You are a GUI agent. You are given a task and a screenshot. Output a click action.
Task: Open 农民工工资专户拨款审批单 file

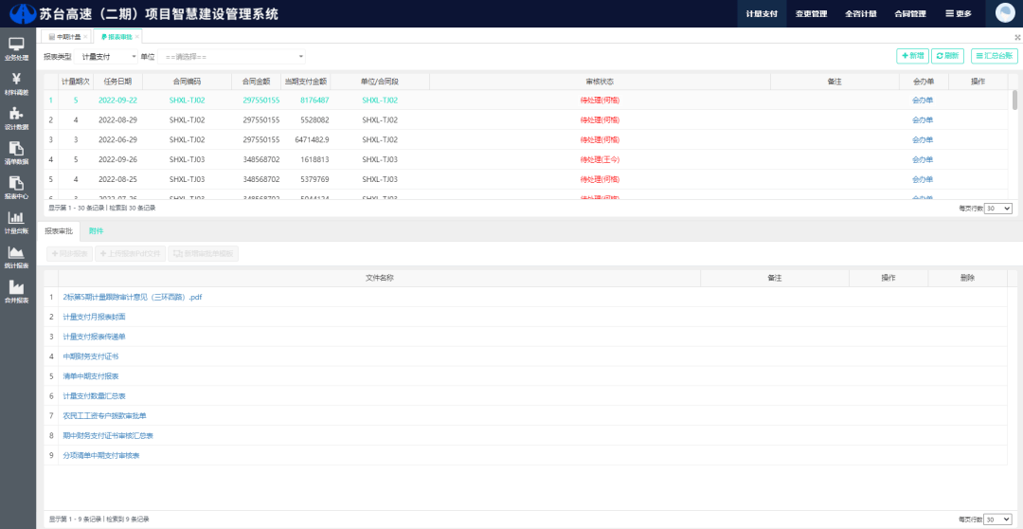coord(104,415)
